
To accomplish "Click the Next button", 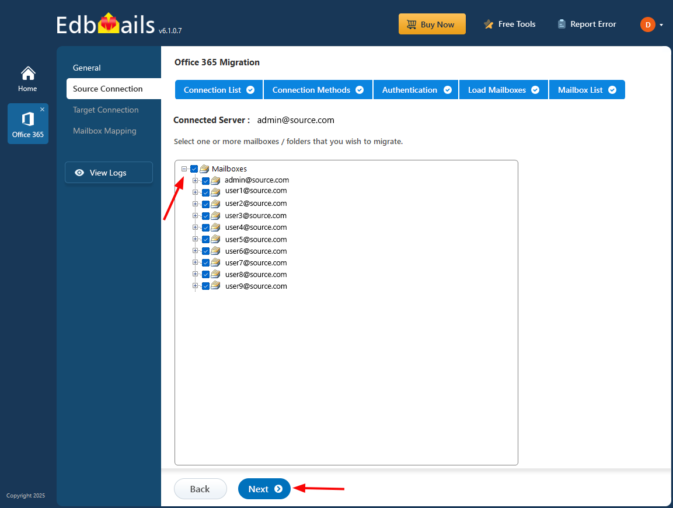I will (264, 489).
